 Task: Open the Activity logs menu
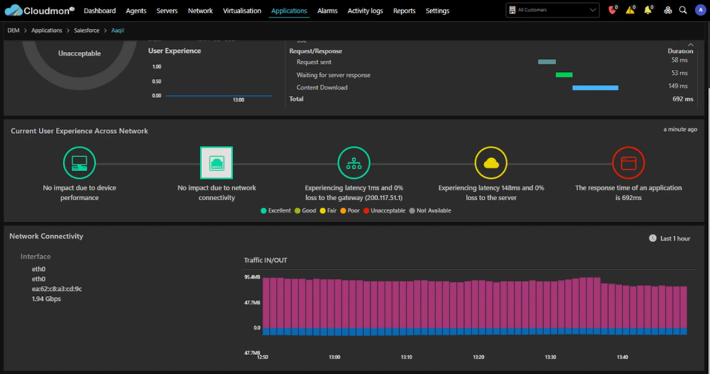click(x=365, y=10)
